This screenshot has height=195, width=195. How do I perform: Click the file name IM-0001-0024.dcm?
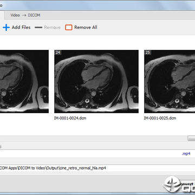point(70,118)
